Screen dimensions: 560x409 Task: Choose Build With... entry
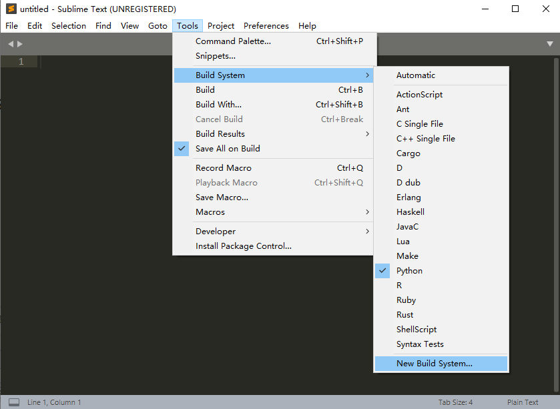274,105
